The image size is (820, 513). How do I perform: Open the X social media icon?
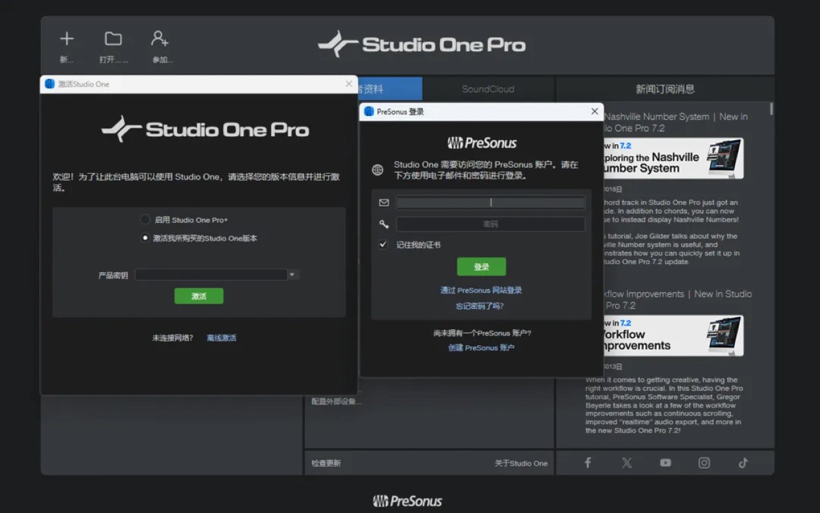627,463
